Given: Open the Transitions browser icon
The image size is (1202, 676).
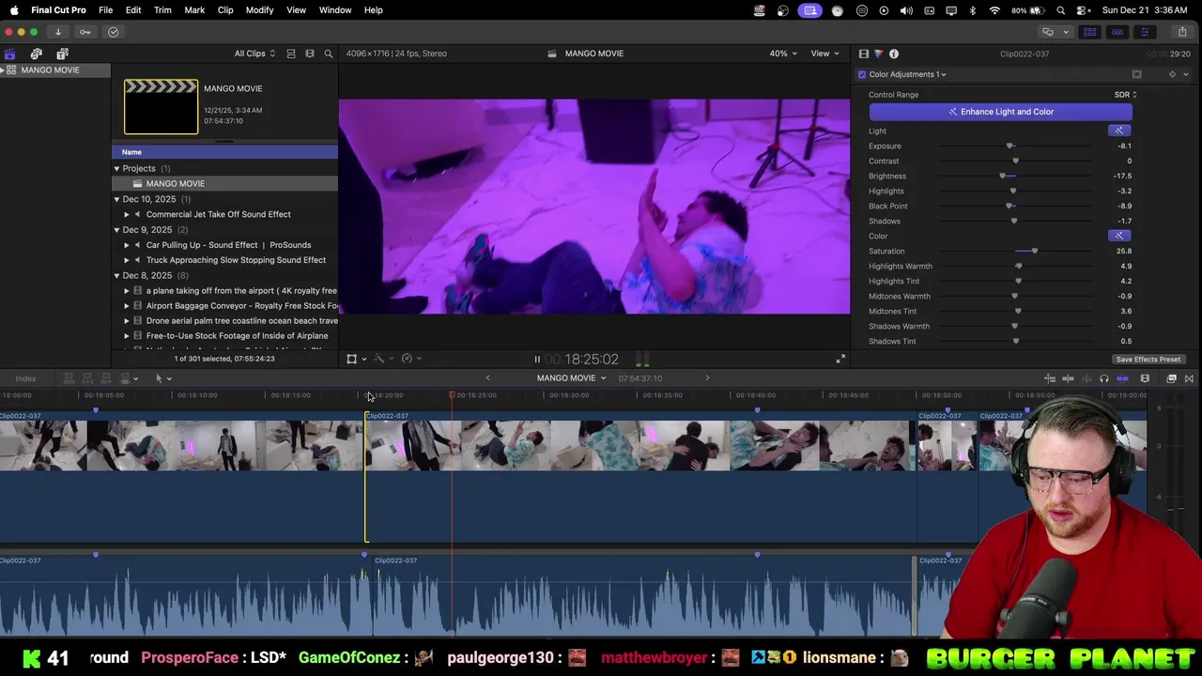Looking at the screenshot, I should pos(1189,378).
